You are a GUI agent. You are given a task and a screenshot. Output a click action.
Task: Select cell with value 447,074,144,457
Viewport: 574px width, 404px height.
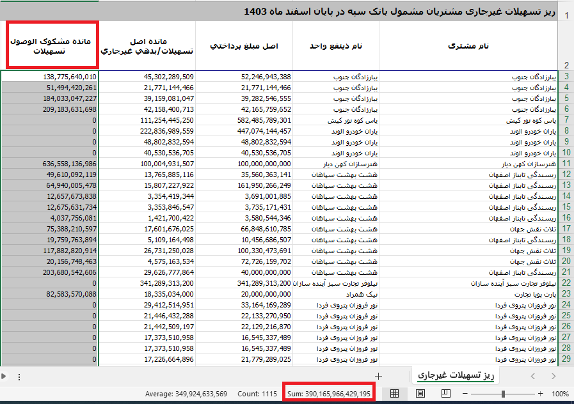click(244, 131)
